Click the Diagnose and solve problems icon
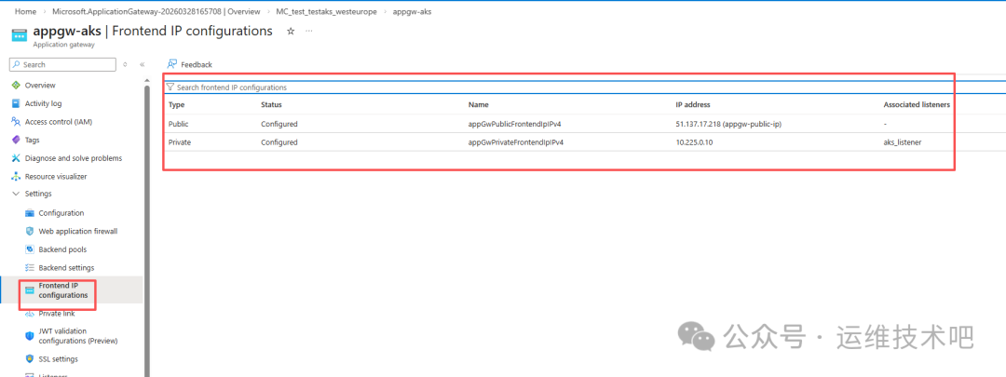Screen dimensions: 1006x377 16,157
